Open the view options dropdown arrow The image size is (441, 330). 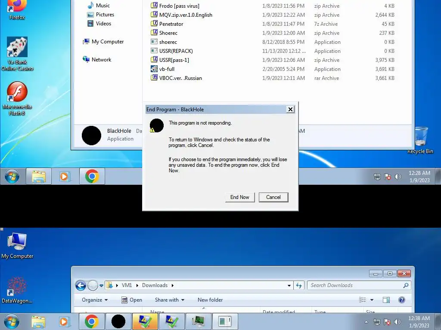(372, 300)
